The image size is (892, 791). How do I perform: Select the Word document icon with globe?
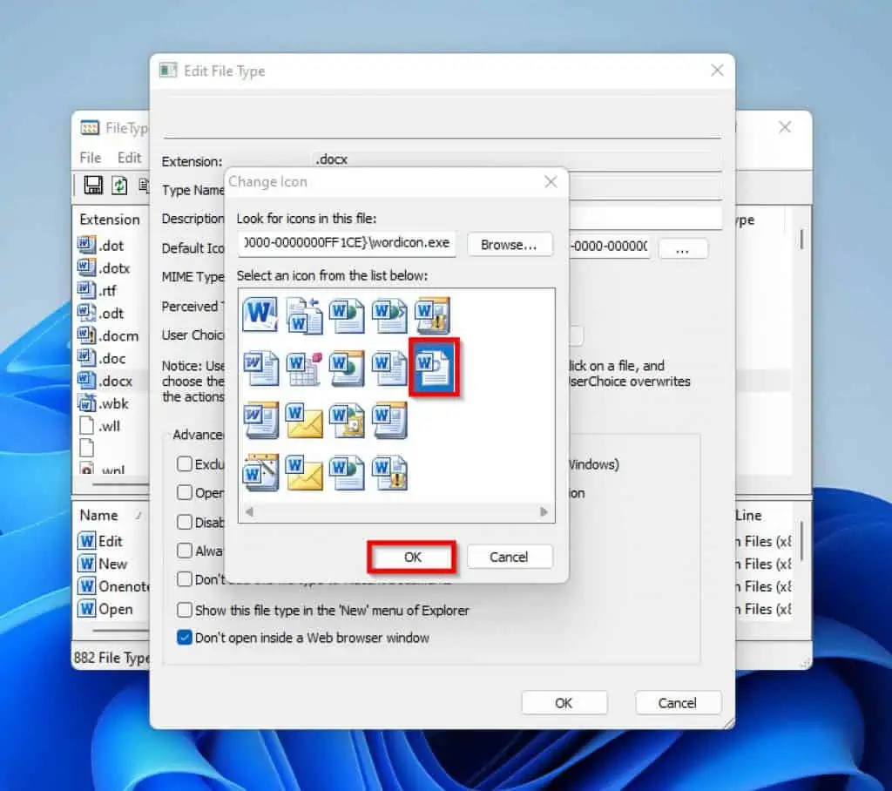click(x=347, y=315)
